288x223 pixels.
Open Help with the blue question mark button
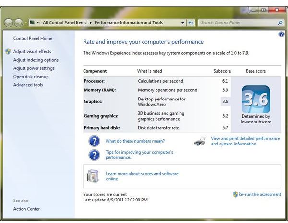[x=281, y=34]
